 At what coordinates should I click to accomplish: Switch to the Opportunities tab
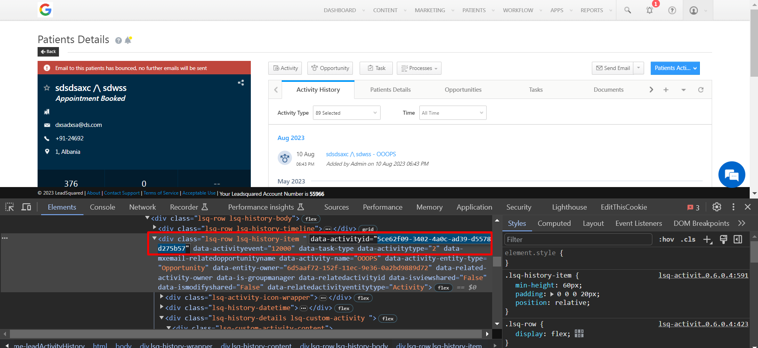(x=463, y=90)
